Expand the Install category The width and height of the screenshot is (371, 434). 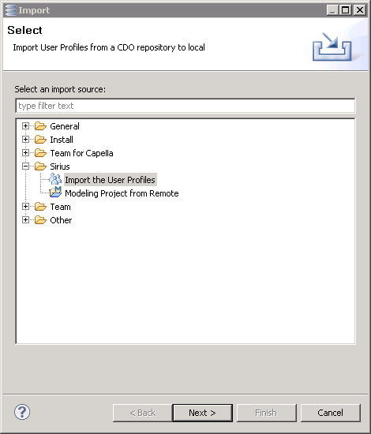pyautogui.click(x=25, y=139)
